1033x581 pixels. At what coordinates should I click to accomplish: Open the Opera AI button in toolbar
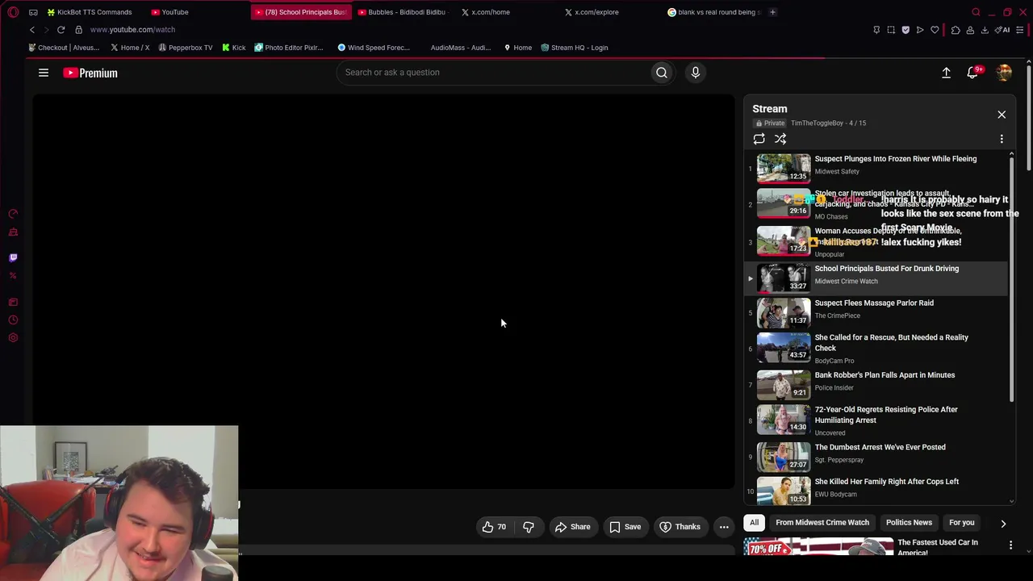1002,30
